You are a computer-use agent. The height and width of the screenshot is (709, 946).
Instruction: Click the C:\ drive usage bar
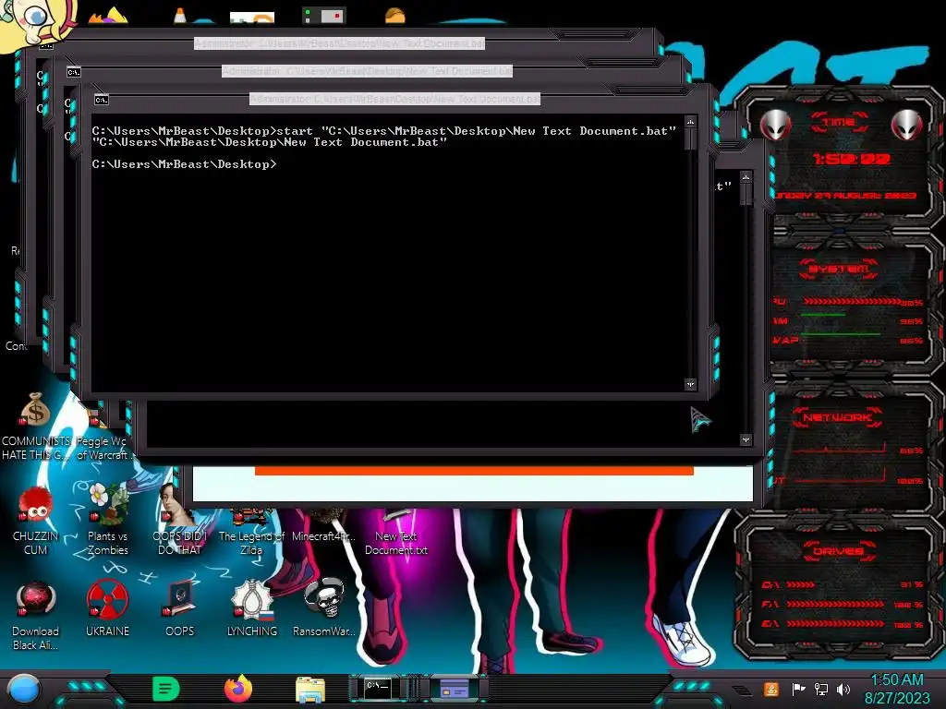click(x=801, y=584)
